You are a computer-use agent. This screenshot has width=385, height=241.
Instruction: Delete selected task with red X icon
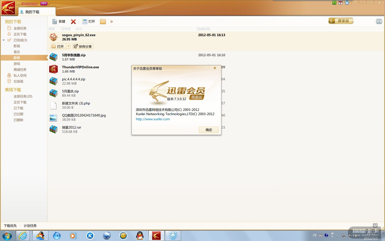(x=73, y=22)
